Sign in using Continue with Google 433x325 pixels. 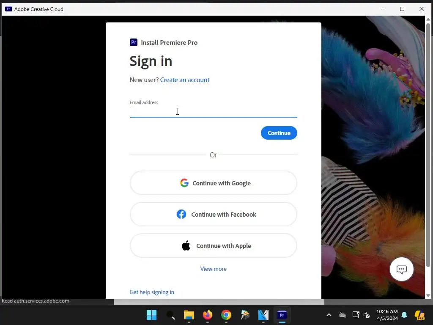214,183
